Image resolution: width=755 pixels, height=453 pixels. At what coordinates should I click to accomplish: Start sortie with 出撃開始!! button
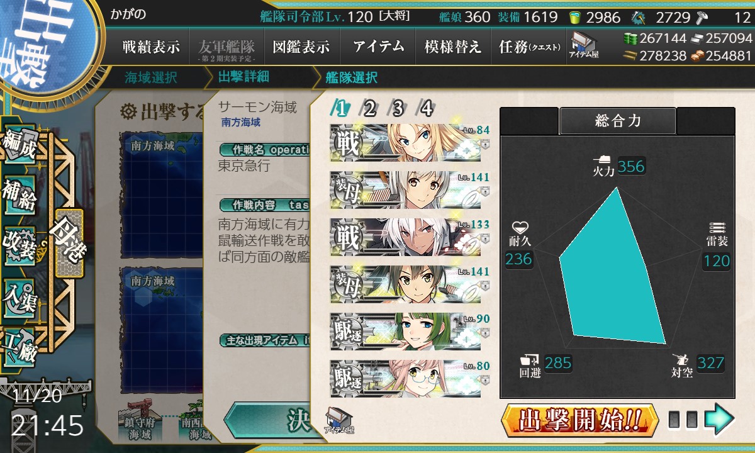click(579, 420)
